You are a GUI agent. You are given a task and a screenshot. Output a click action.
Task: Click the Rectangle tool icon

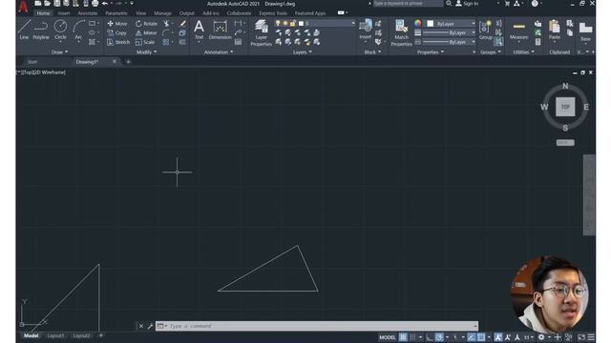[92, 24]
